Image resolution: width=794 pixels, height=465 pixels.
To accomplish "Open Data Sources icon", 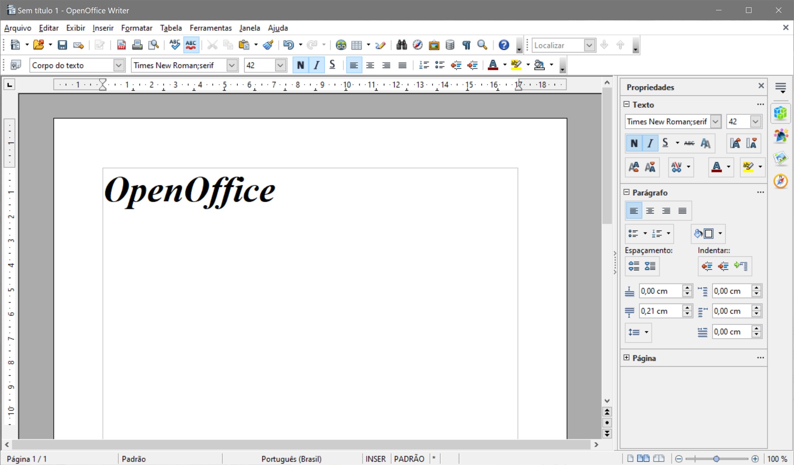I will (450, 45).
